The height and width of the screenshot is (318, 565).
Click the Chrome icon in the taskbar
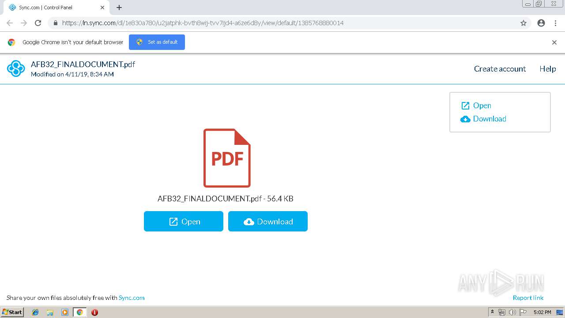point(79,312)
